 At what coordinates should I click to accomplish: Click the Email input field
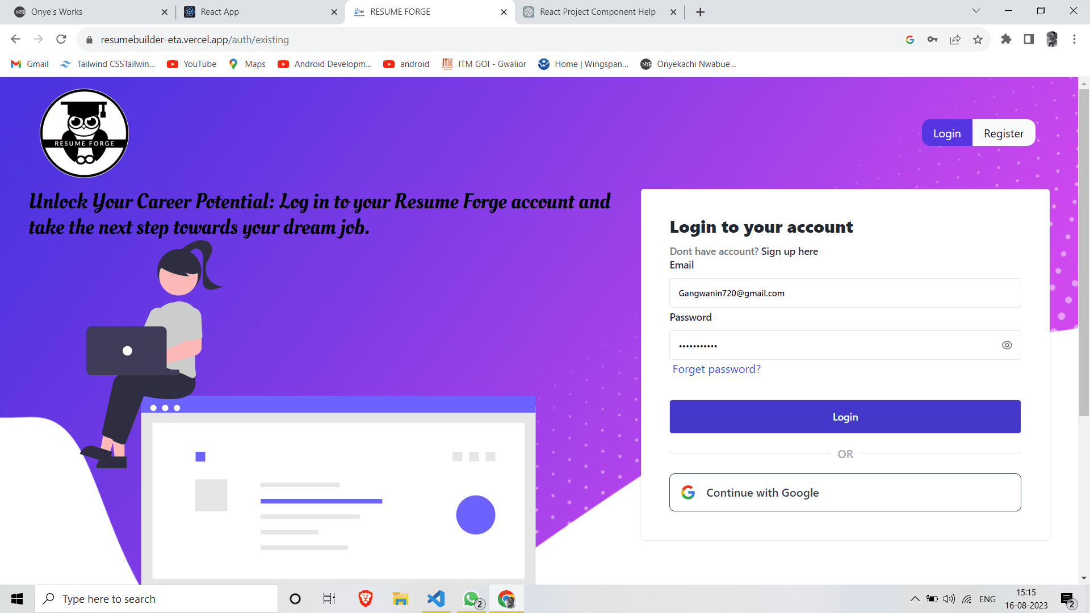845,293
